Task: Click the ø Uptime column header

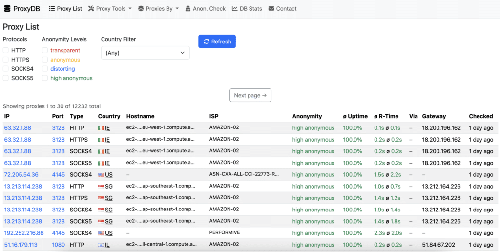Action: [355, 116]
